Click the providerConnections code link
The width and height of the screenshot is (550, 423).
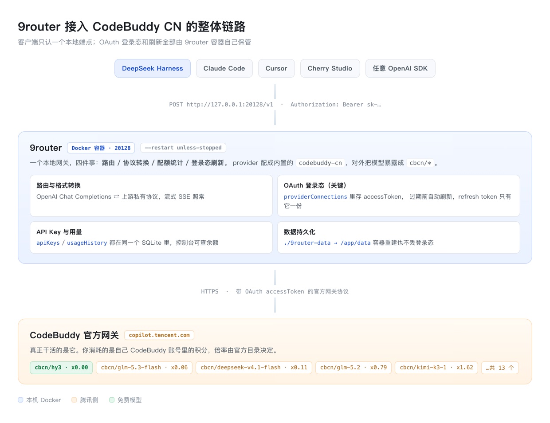(315, 196)
